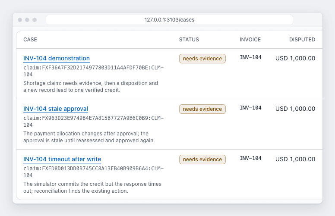335x216 pixels.
Task: Click the needs evidence badge for timeout after write
Action: (x=202, y=159)
